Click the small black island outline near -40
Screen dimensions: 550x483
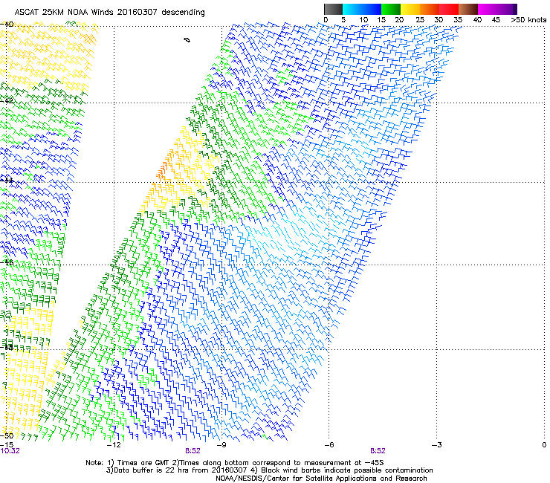point(187,40)
